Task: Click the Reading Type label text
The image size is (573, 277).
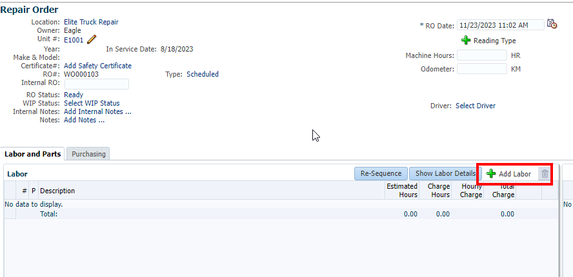Action: (x=494, y=41)
